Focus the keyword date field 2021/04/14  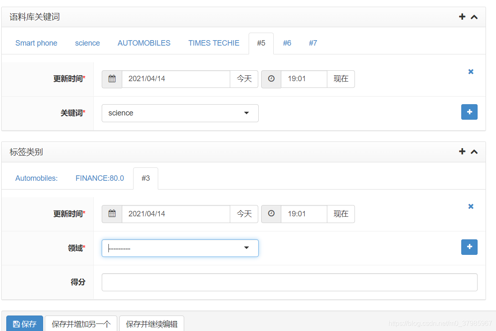(x=176, y=79)
